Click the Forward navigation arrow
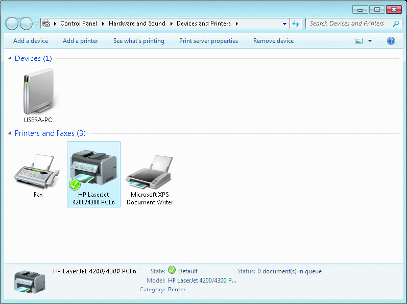 point(26,24)
